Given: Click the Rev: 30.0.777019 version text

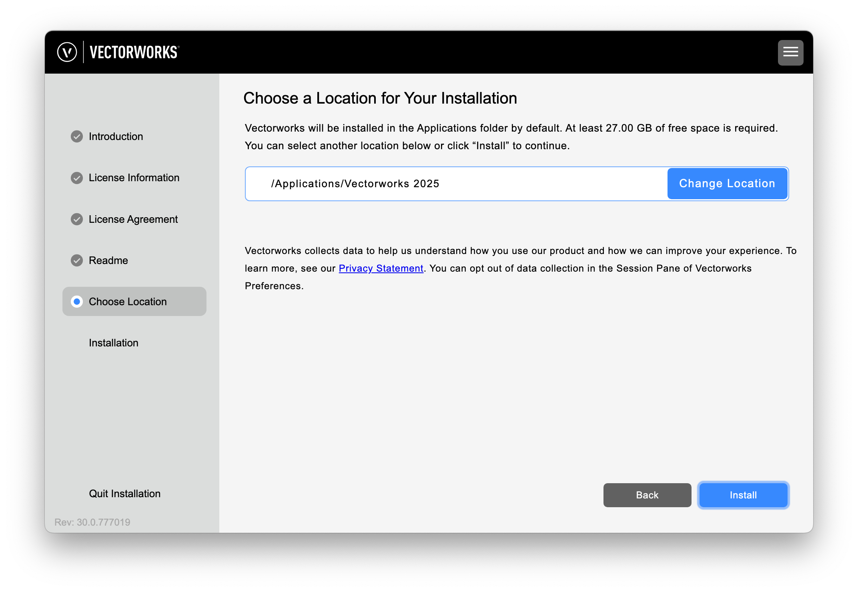Looking at the screenshot, I should 92,522.
